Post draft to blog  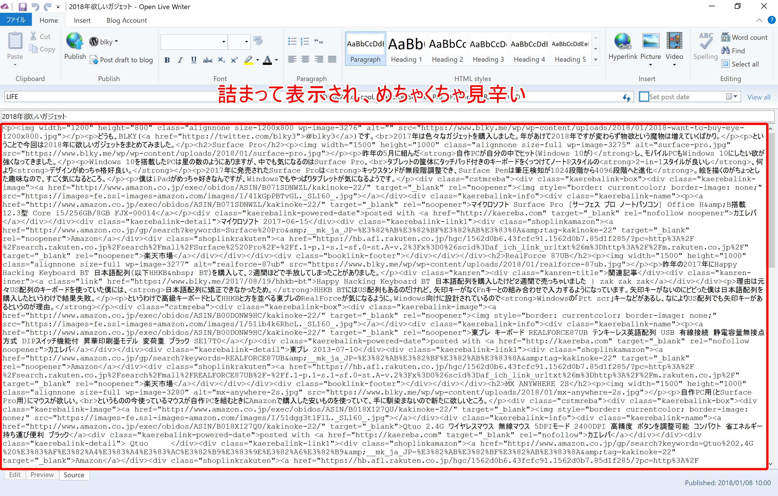click(x=121, y=60)
